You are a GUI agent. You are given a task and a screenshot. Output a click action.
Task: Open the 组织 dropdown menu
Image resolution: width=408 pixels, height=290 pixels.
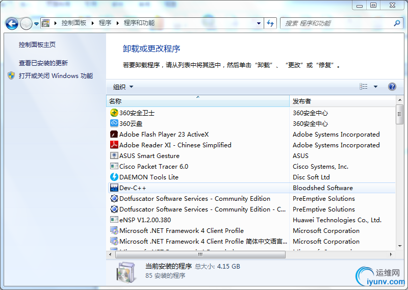click(123, 87)
